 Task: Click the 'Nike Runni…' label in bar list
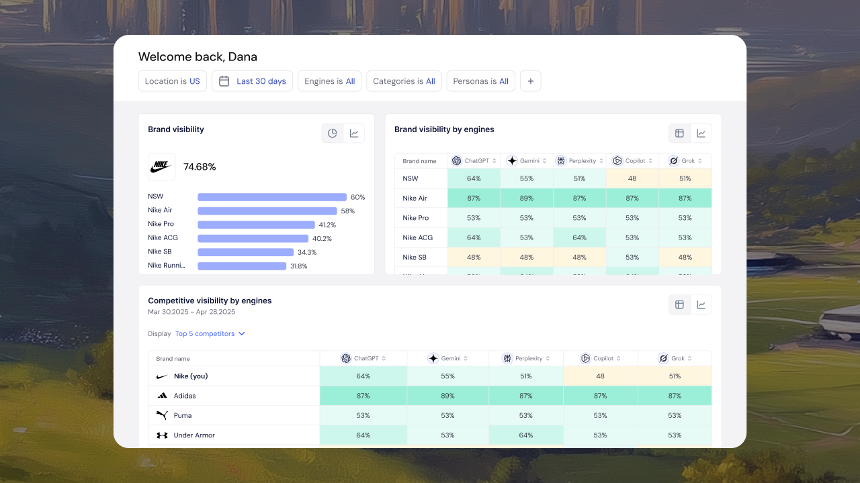(x=167, y=266)
